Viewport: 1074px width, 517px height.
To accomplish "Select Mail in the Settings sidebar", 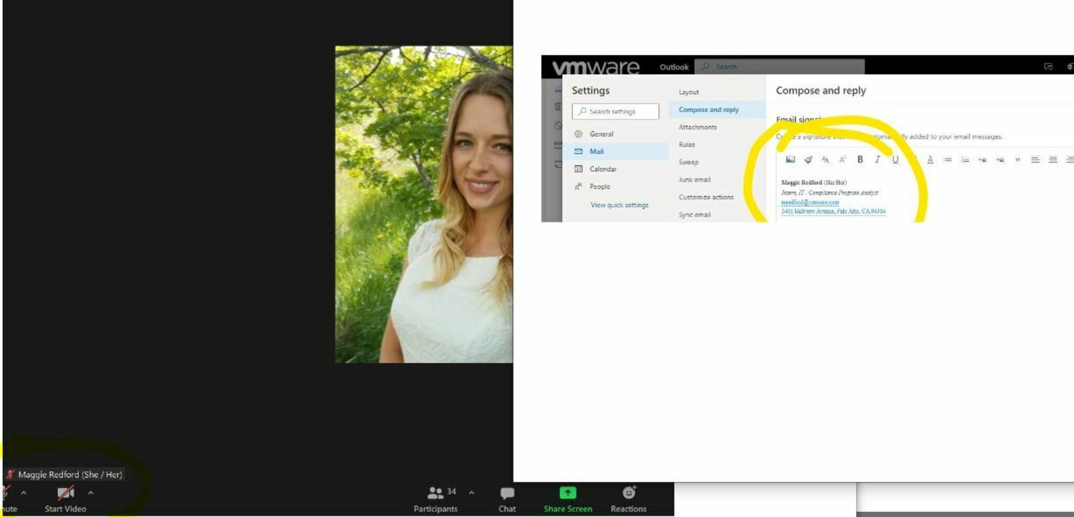I will [x=596, y=152].
